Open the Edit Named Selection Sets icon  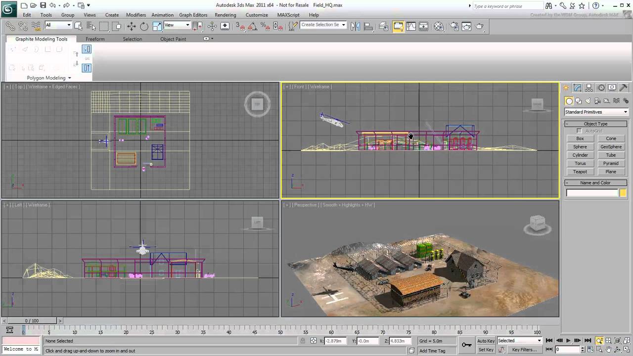pyautogui.click(x=294, y=26)
